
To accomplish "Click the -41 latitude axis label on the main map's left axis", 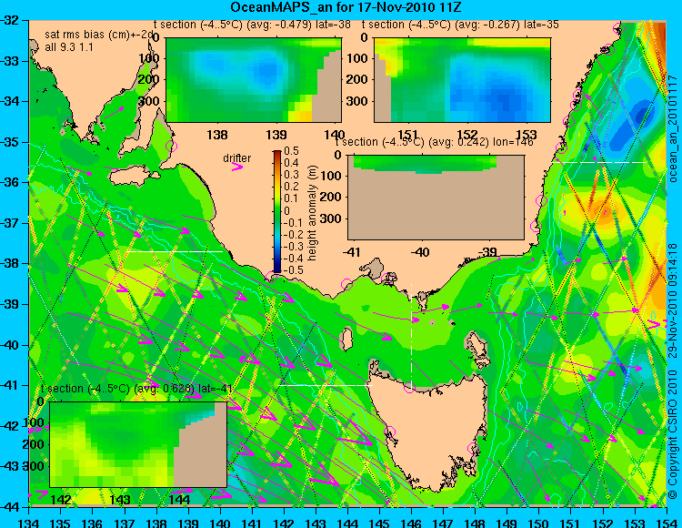I will (x=10, y=385).
